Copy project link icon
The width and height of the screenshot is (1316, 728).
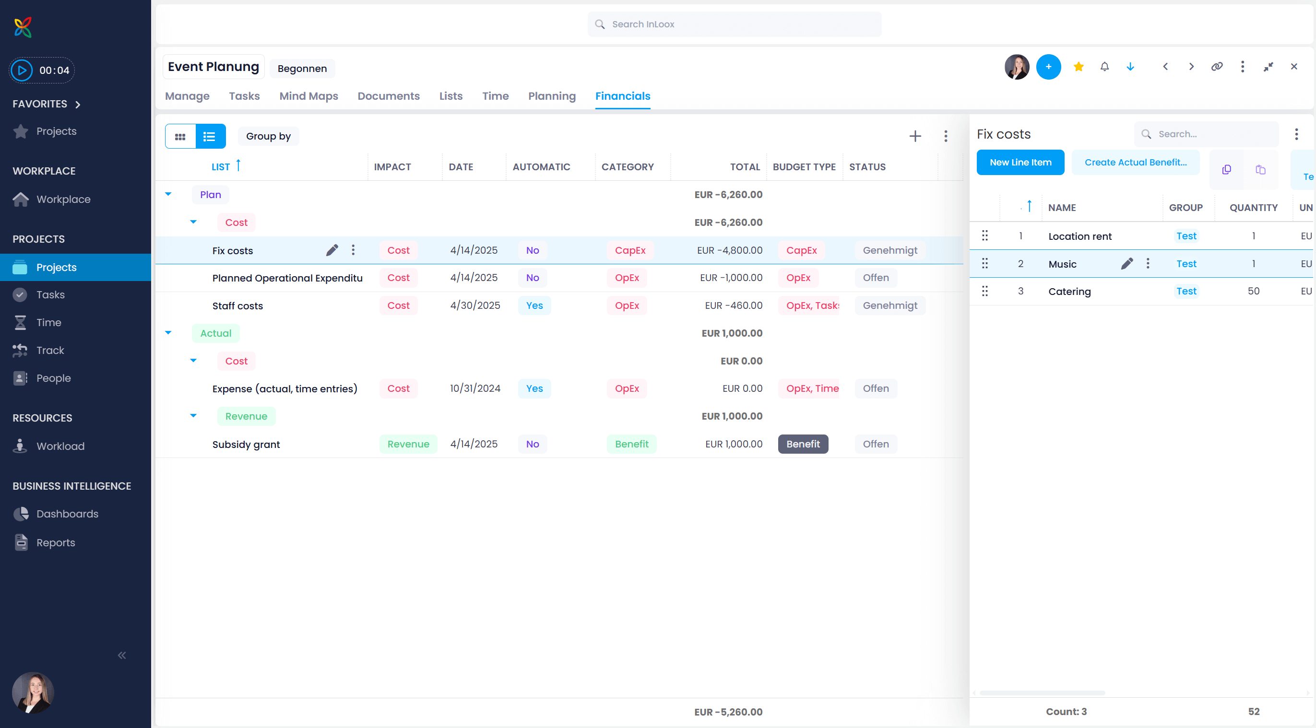click(1217, 67)
